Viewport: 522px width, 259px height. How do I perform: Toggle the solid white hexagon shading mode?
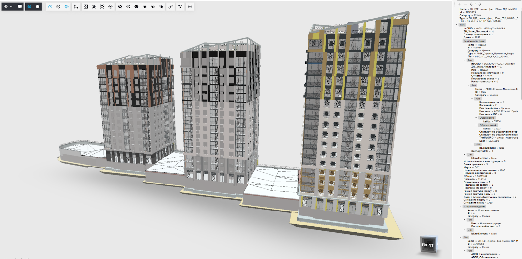[x=38, y=7]
